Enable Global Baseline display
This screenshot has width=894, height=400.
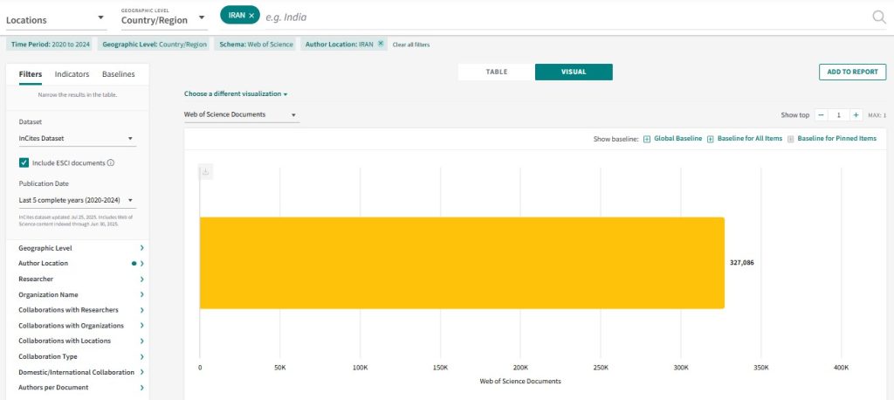point(647,139)
